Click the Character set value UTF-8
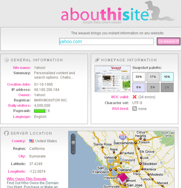 point(137,103)
